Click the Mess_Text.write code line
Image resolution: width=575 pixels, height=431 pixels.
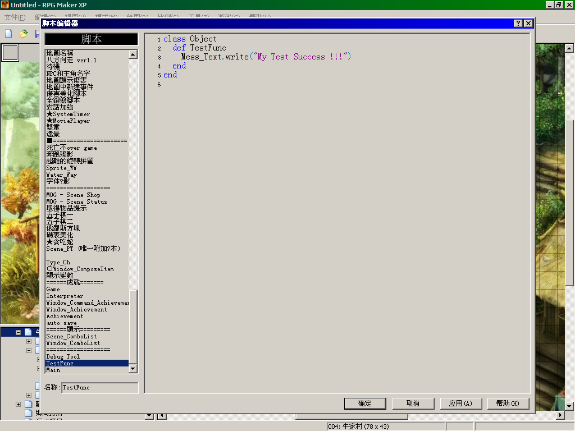coord(266,57)
